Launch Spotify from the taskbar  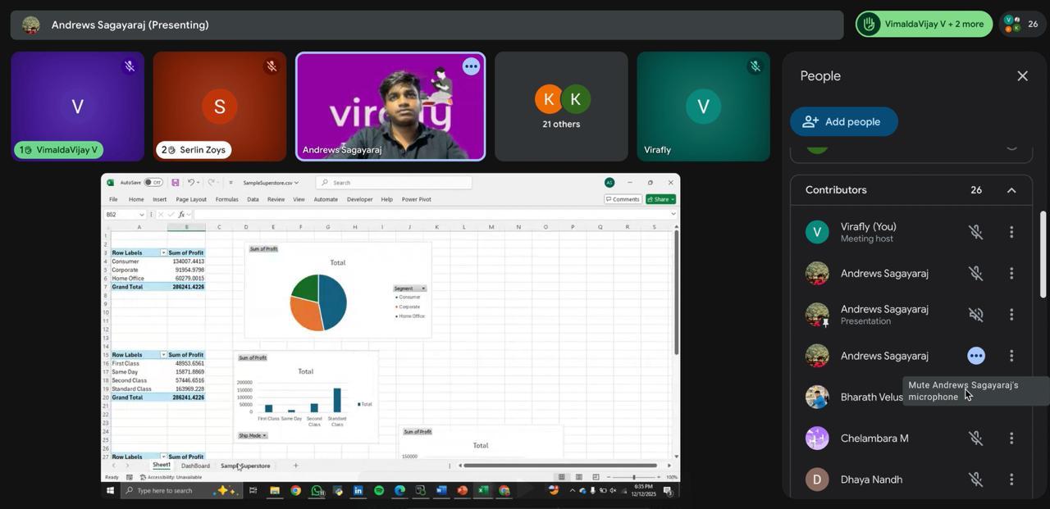pos(378,490)
